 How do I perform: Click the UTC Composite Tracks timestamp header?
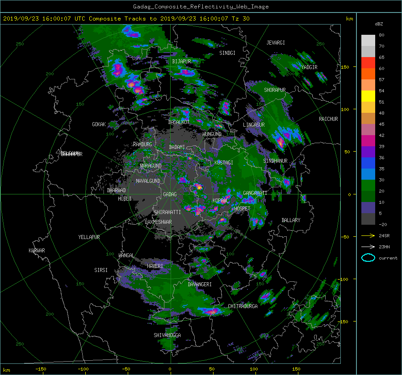[x=126, y=19]
